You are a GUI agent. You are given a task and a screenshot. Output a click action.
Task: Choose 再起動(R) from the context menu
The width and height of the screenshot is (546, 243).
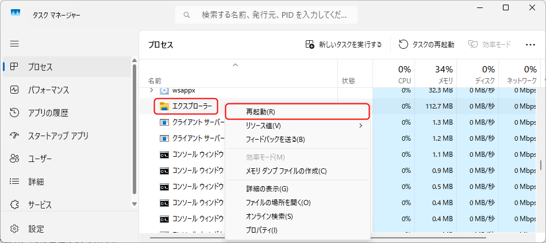(297, 112)
